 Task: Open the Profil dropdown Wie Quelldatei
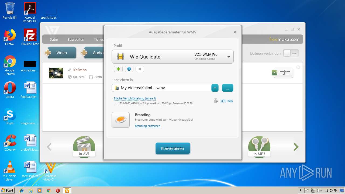172,57
